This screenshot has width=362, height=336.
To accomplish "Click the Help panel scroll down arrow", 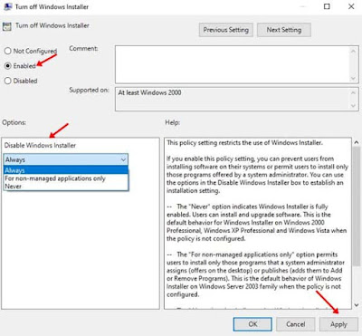I will (357, 305).
